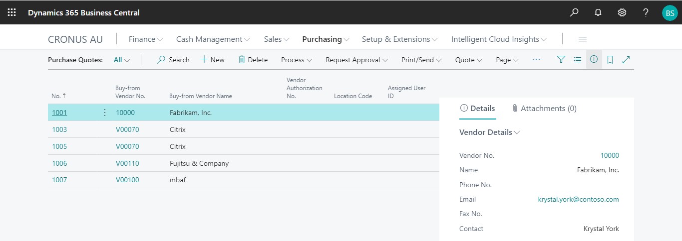Open the Purchasing menu
Image resolution: width=682 pixels, height=241 pixels.
click(x=326, y=39)
